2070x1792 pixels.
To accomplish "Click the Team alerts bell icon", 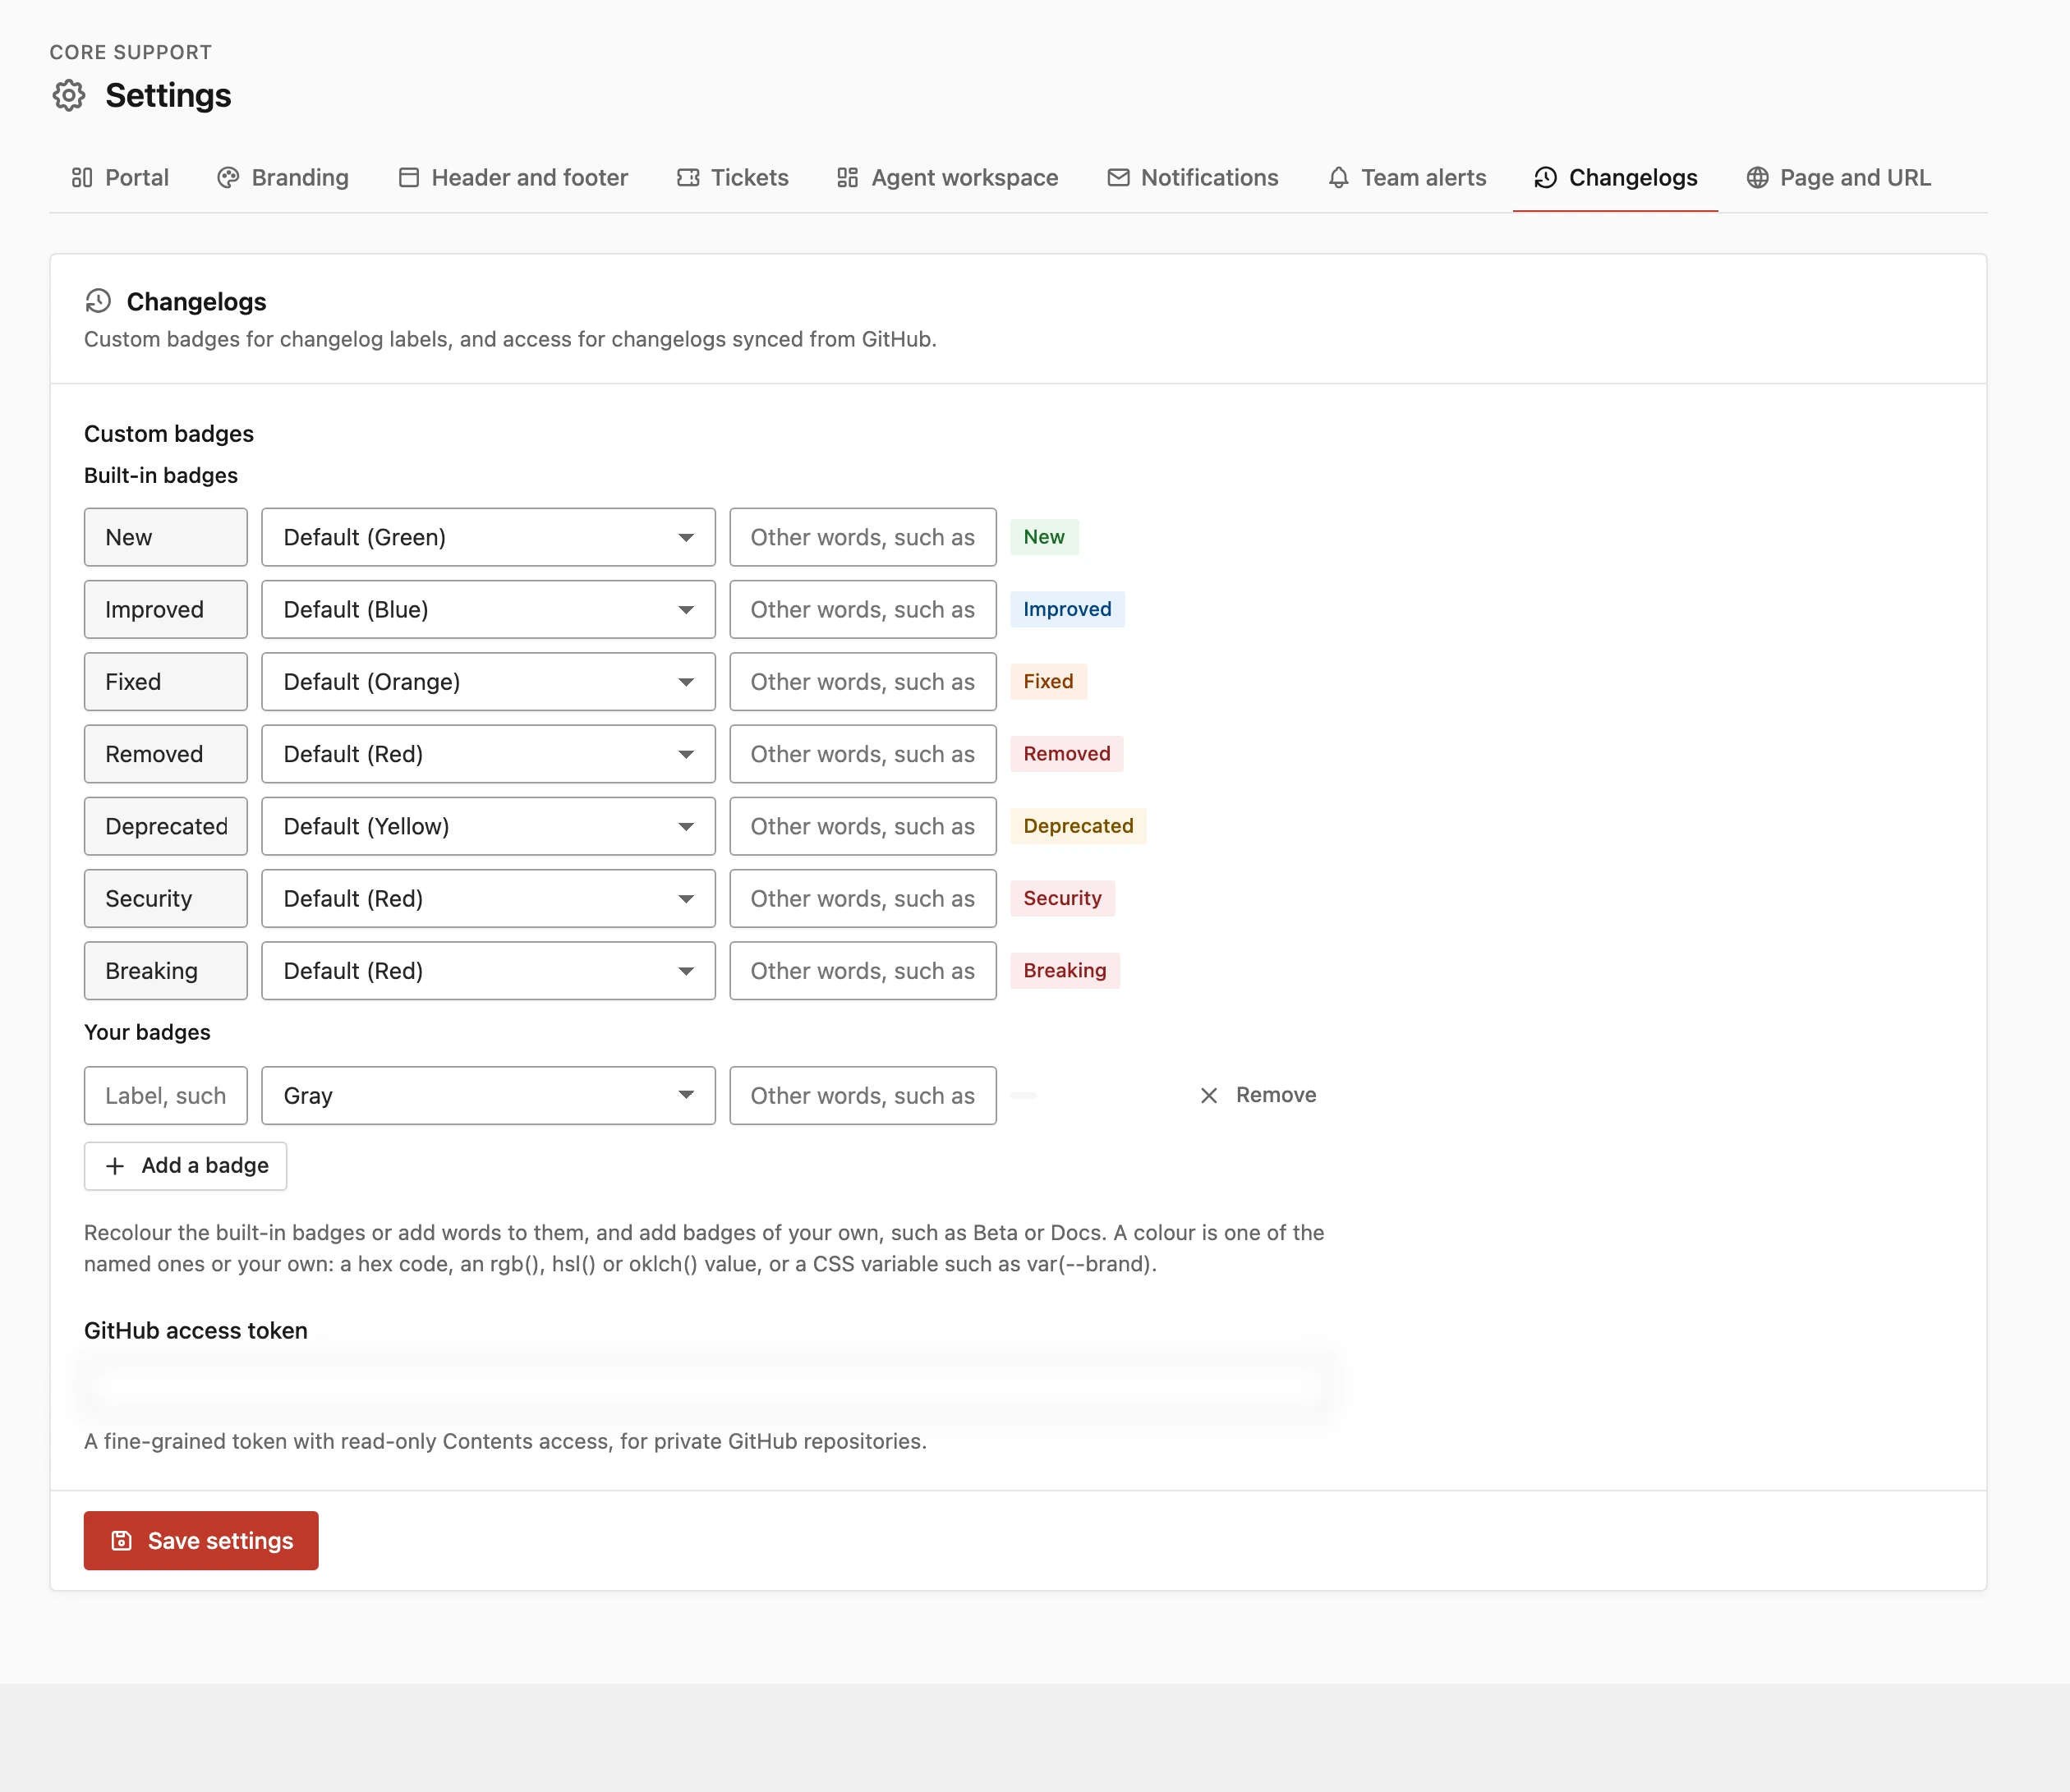I will coord(1339,178).
